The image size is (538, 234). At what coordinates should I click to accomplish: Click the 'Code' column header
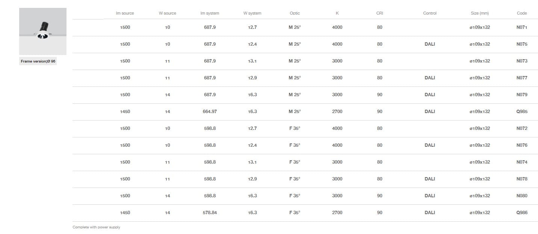[x=521, y=13]
